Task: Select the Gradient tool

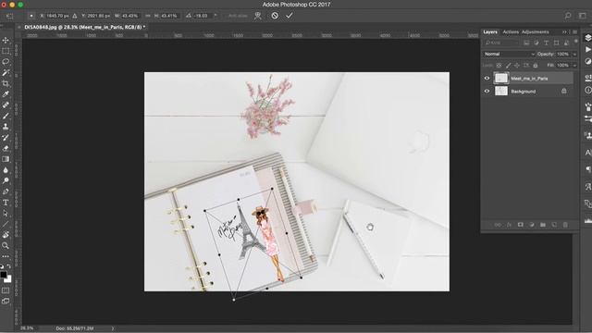Action: pyautogui.click(x=6, y=159)
